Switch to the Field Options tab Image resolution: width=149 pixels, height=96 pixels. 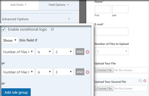[59, 5]
